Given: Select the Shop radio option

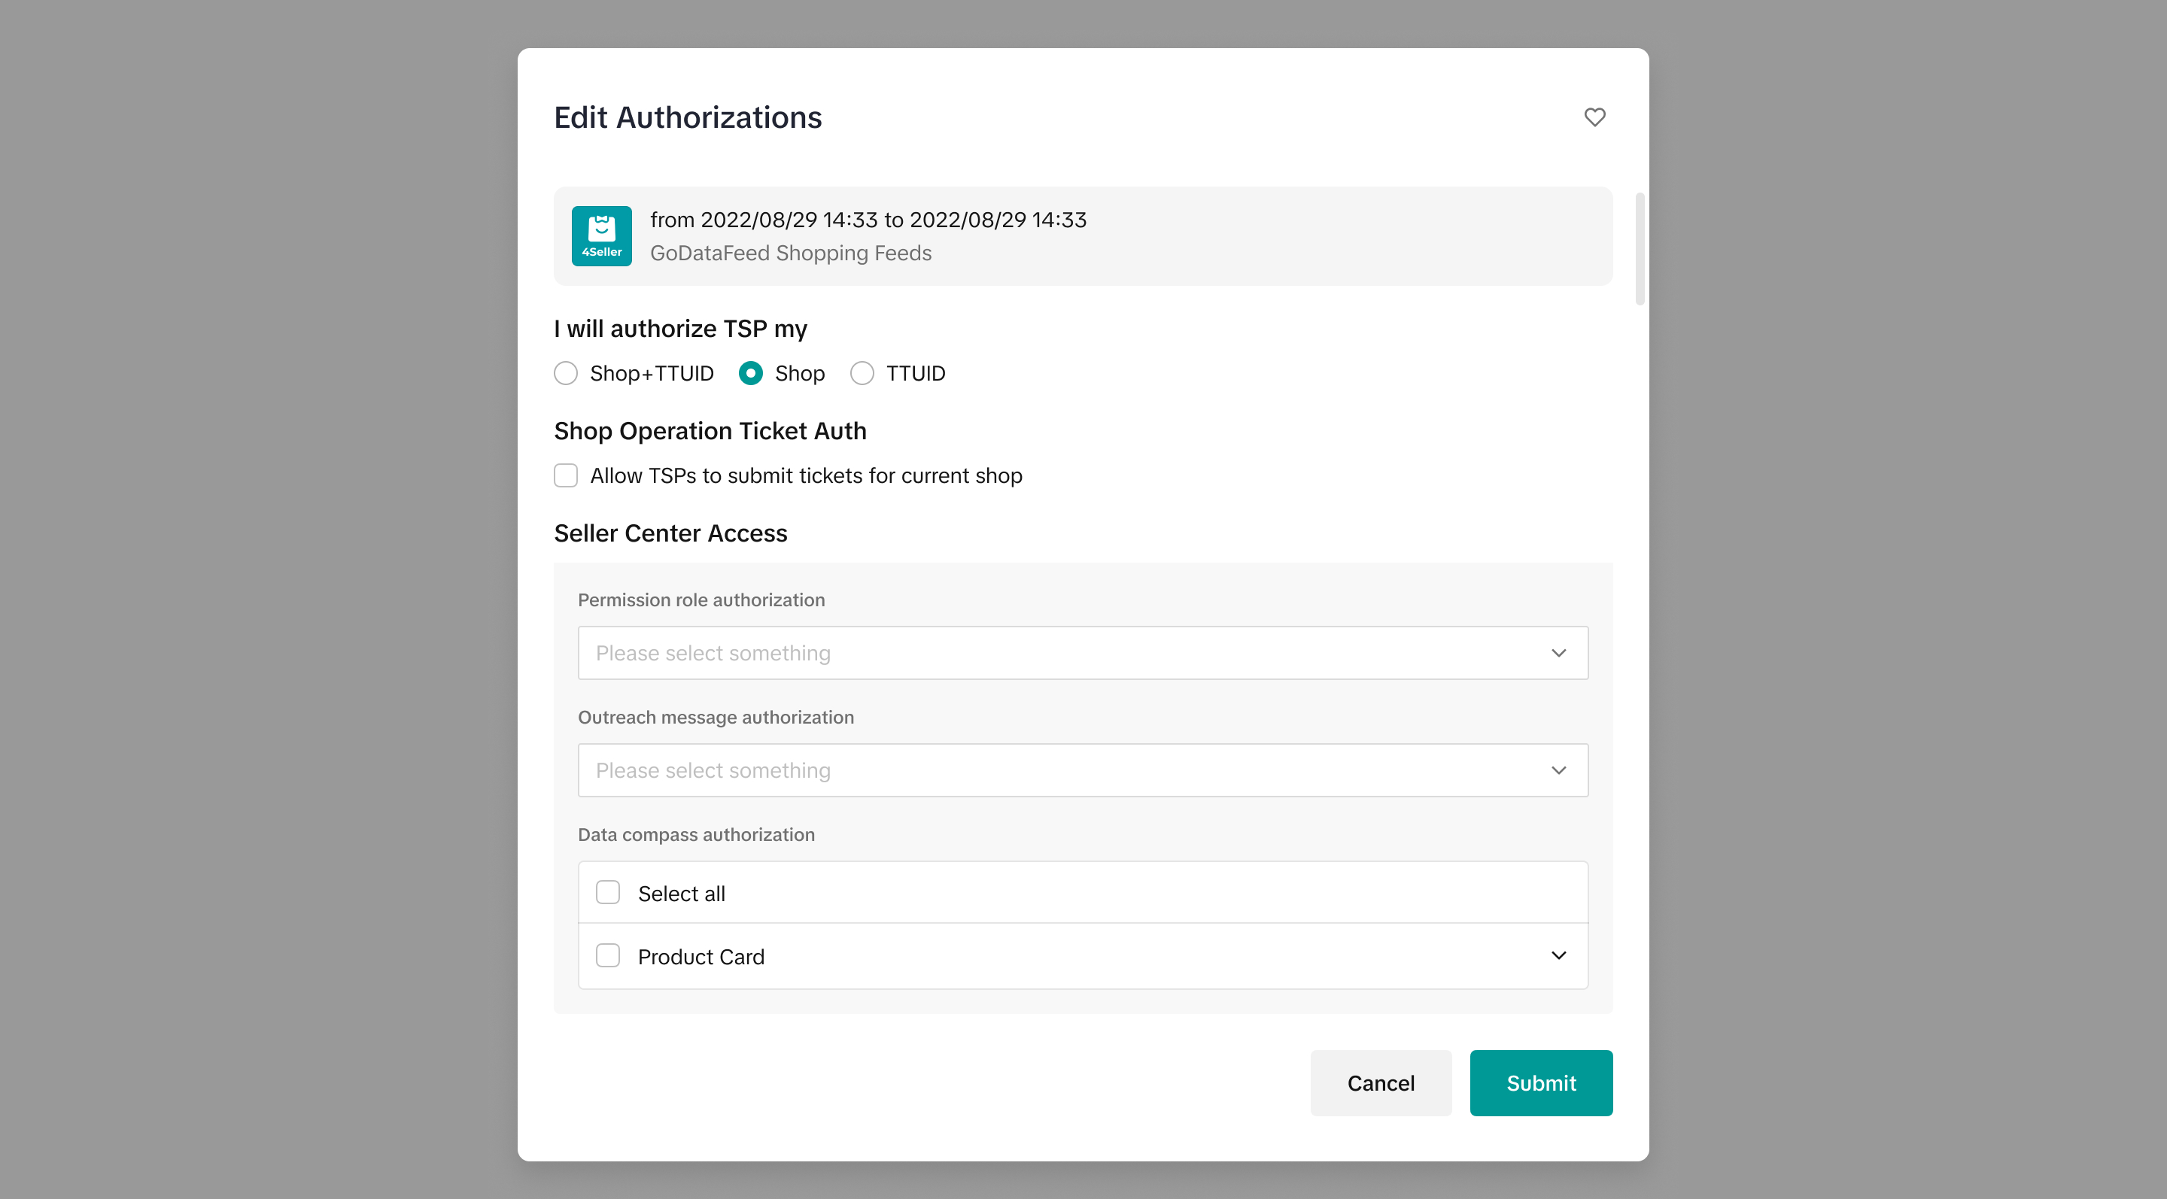Looking at the screenshot, I should click(750, 373).
